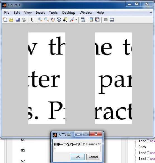Insert a colorbar using the toolbar icon

coord(91,20)
